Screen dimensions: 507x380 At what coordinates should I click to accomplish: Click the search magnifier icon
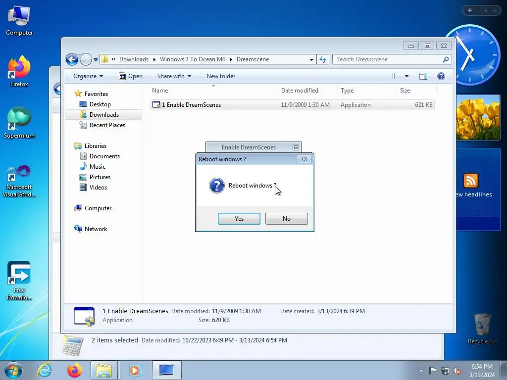click(446, 59)
